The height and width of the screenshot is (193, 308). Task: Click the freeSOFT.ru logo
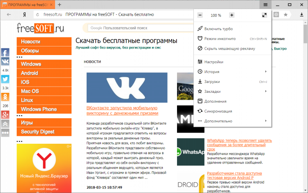coord(41,28)
